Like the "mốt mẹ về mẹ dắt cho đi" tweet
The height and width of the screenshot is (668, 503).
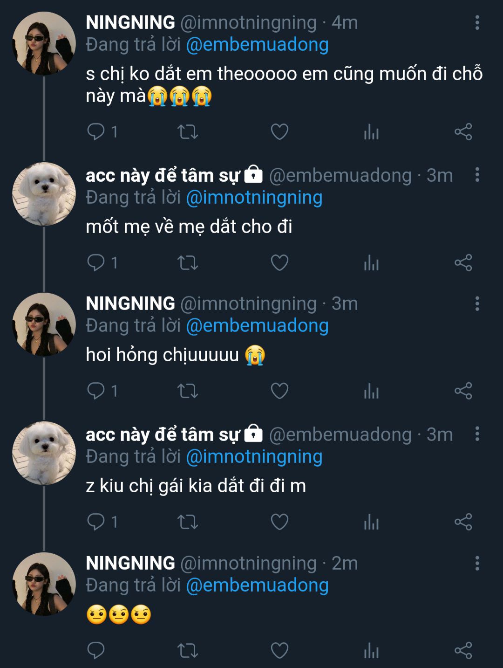pos(279,263)
